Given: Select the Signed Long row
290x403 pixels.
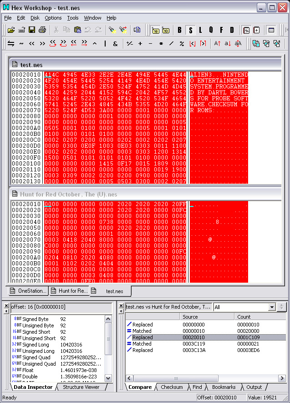Looking at the screenshot, I should click(x=58, y=345).
